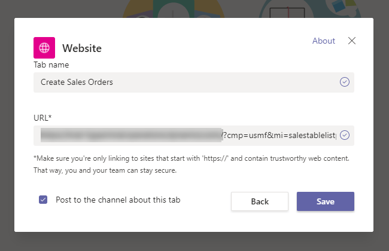
Task: Click the checkmark icon in Tab name field
Action: tap(344, 82)
